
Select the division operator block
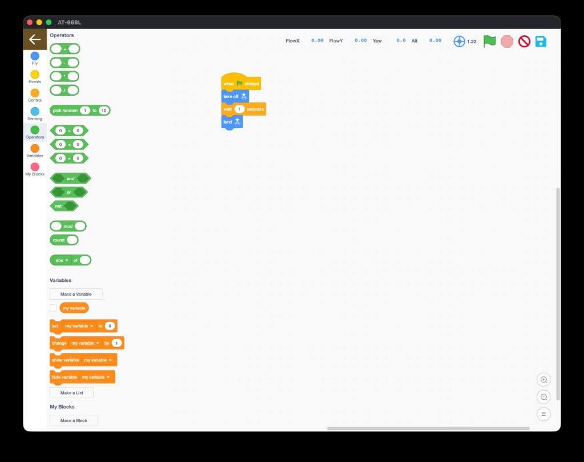[65, 90]
